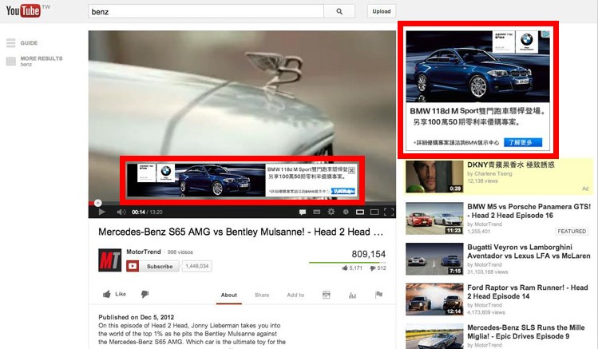Click the blue button in the sidebar BMW ad
This screenshot has height=349, width=598.
pyautogui.click(x=523, y=143)
